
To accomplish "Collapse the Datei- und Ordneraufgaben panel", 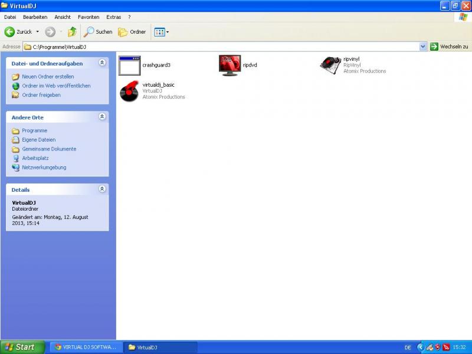I will pyautogui.click(x=102, y=63).
